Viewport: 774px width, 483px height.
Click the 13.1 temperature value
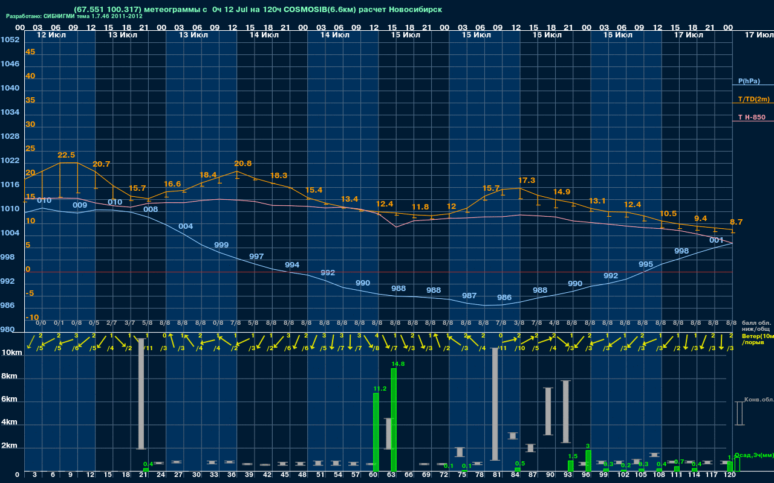pyautogui.click(x=597, y=201)
